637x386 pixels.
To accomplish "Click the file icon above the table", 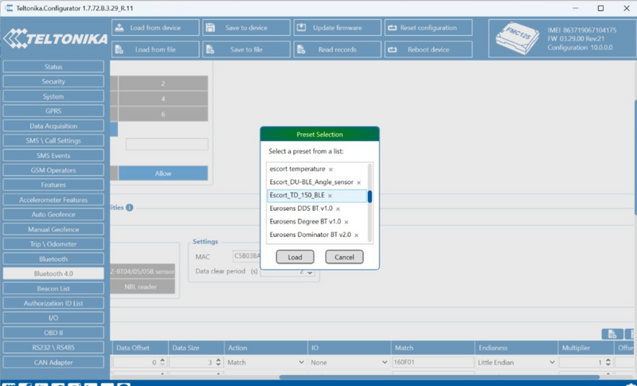I will 612,334.
